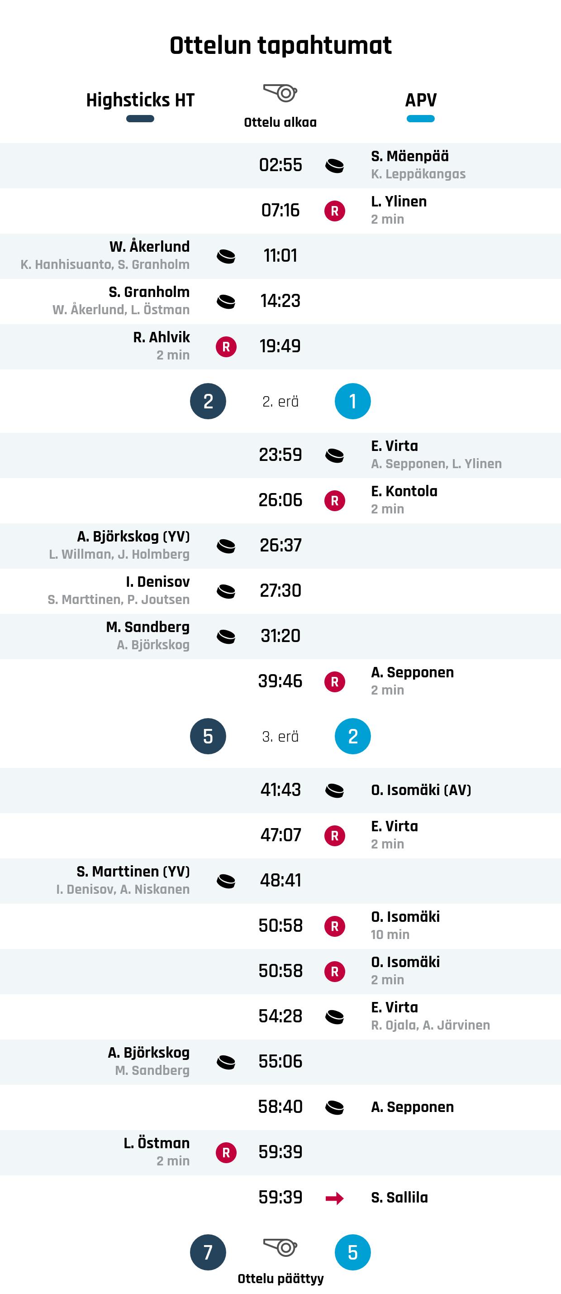The height and width of the screenshot is (1294, 561).
Task: Click the red arrow icon beside S. Sallila
Action: coord(334,1199)
